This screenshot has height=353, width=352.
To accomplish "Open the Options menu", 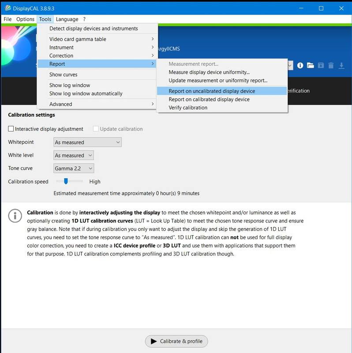I will 25,19.
